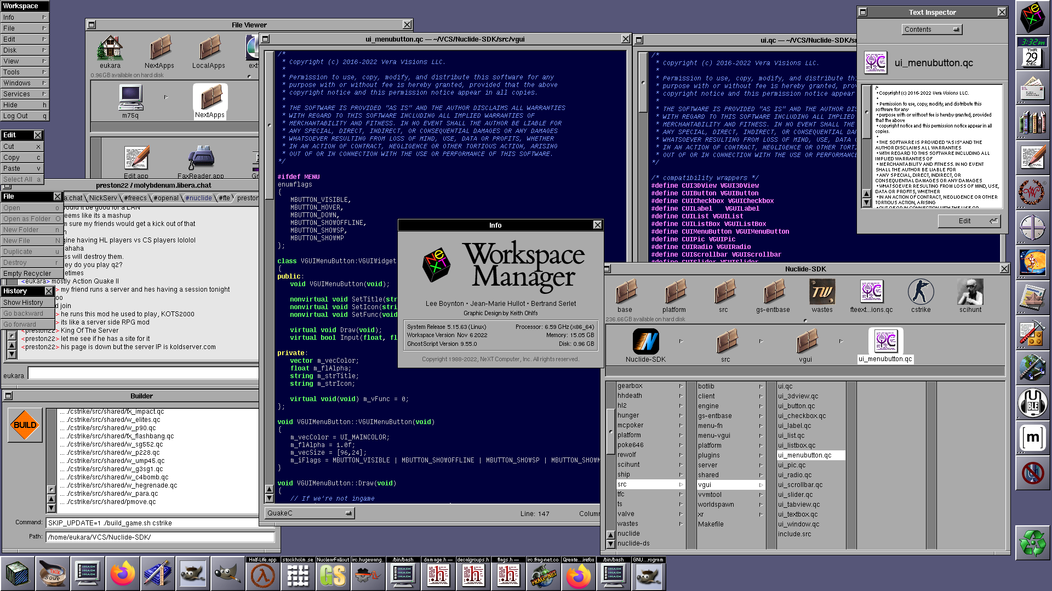
Task: Open the cstrike icon in Nuclide-SDK window
Action: point(921,292)
